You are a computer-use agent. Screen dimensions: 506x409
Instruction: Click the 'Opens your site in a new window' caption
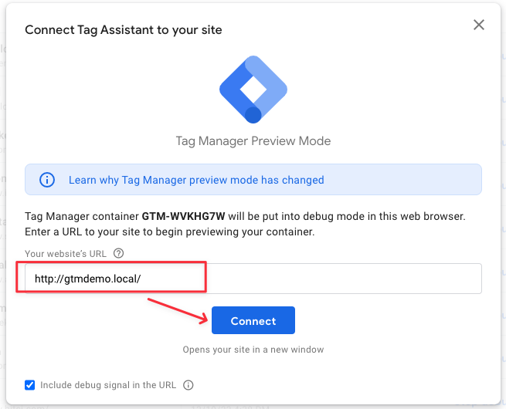point(253,350)
